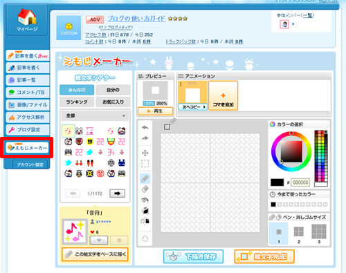Click この絵文字をベースに描く button
Viewport: 346px width, 273px height.
point(95,254)
